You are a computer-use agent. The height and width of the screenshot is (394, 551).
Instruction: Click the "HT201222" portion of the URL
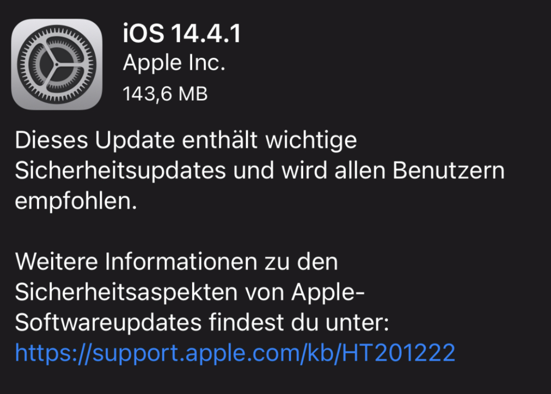(x=398, y=353)
